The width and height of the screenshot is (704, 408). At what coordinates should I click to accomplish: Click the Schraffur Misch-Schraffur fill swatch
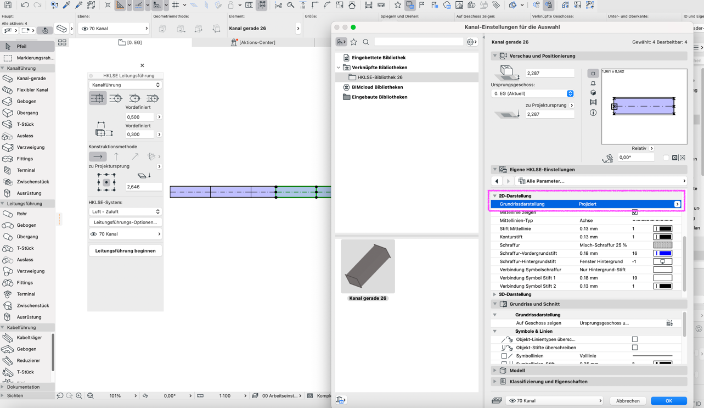point(663,245)
